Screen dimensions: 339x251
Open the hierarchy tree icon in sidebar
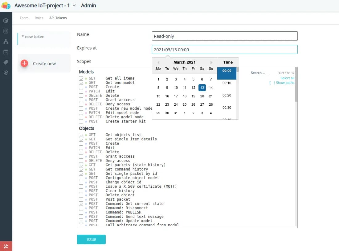click(6, 41)
